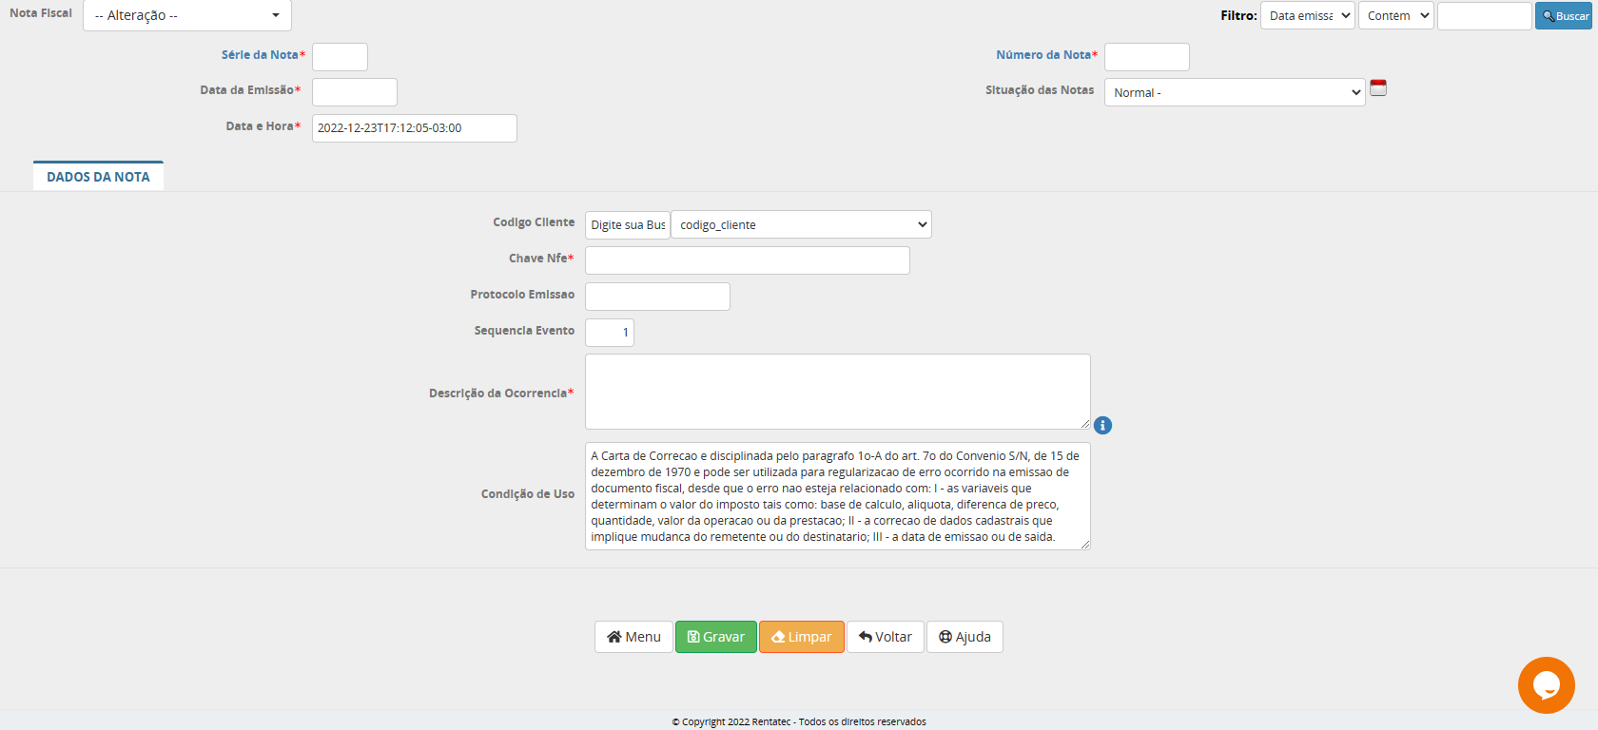The height and width of the screenshot is (730, 1598).
Task: Click the Série da Nota field
Action: (x=340, y=57)
